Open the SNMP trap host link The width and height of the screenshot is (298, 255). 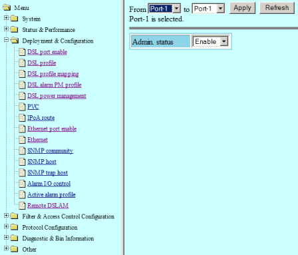pos(48,173)
